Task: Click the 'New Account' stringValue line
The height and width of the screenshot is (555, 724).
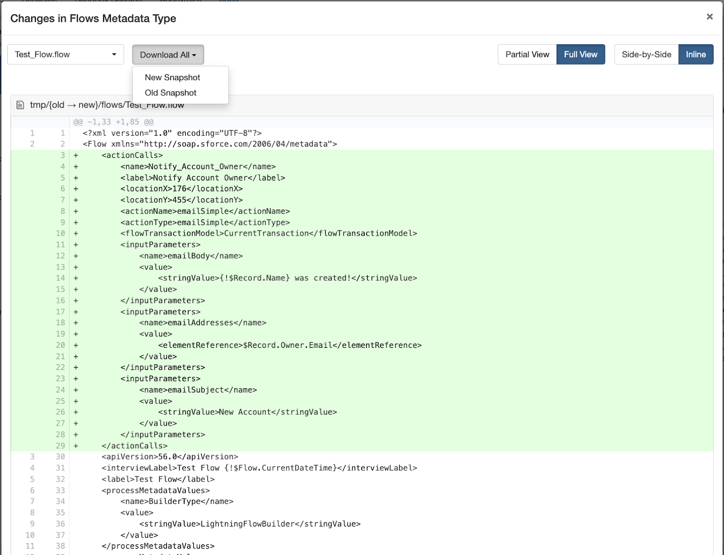Action: tap(248, 412)
